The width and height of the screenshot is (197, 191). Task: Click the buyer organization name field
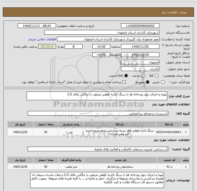(102, 32)
